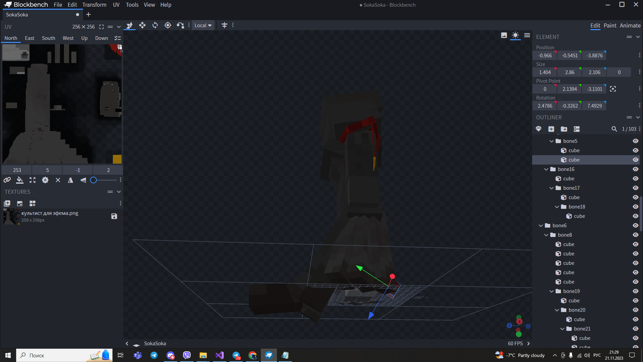643x362 pixels.
Task: Click the Add Mesh diamond icon in Outliner
Action: pos(539,129)
